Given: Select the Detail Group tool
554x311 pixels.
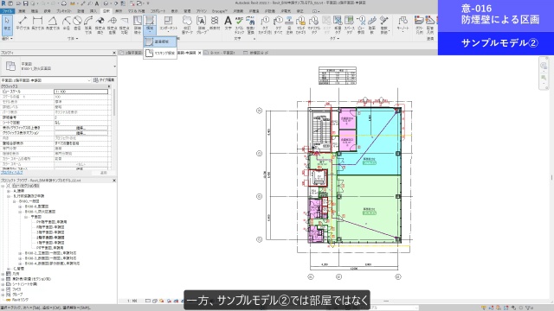Looking at the screenshot, I should pyautogui.click(x=201, y=25).
